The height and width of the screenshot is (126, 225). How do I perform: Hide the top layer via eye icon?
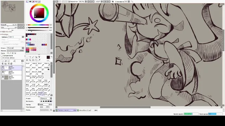(x=3, y=67)
